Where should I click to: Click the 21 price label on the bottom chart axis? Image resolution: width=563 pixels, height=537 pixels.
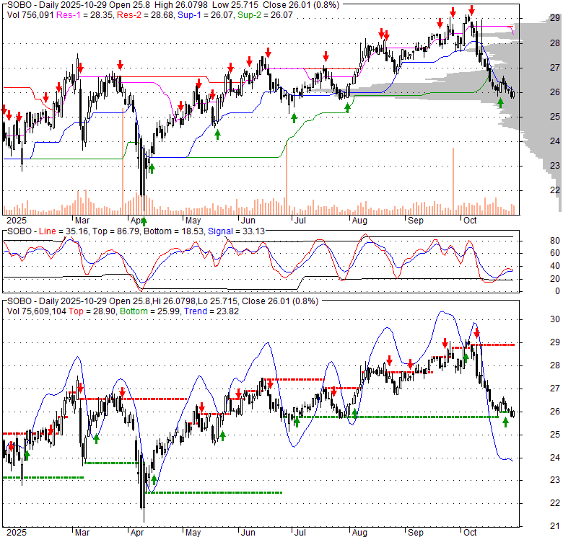click(x=555, y=526)
